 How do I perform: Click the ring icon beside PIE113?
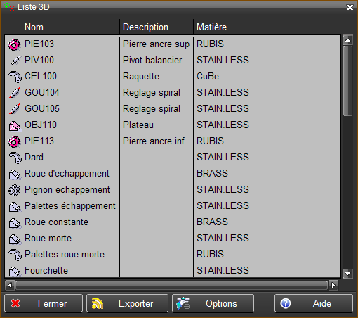click(x=15, y=141)
